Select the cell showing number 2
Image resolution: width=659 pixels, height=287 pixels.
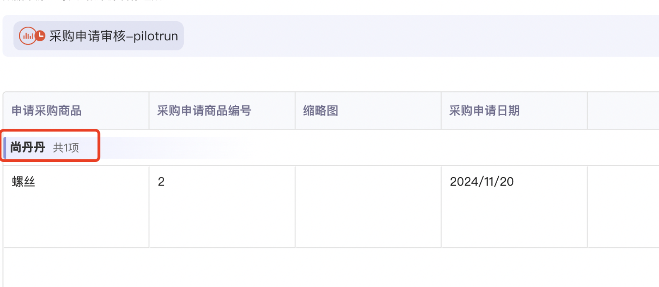point(222,207)
